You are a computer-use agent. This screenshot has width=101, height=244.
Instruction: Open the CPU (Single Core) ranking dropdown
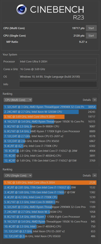18,175
